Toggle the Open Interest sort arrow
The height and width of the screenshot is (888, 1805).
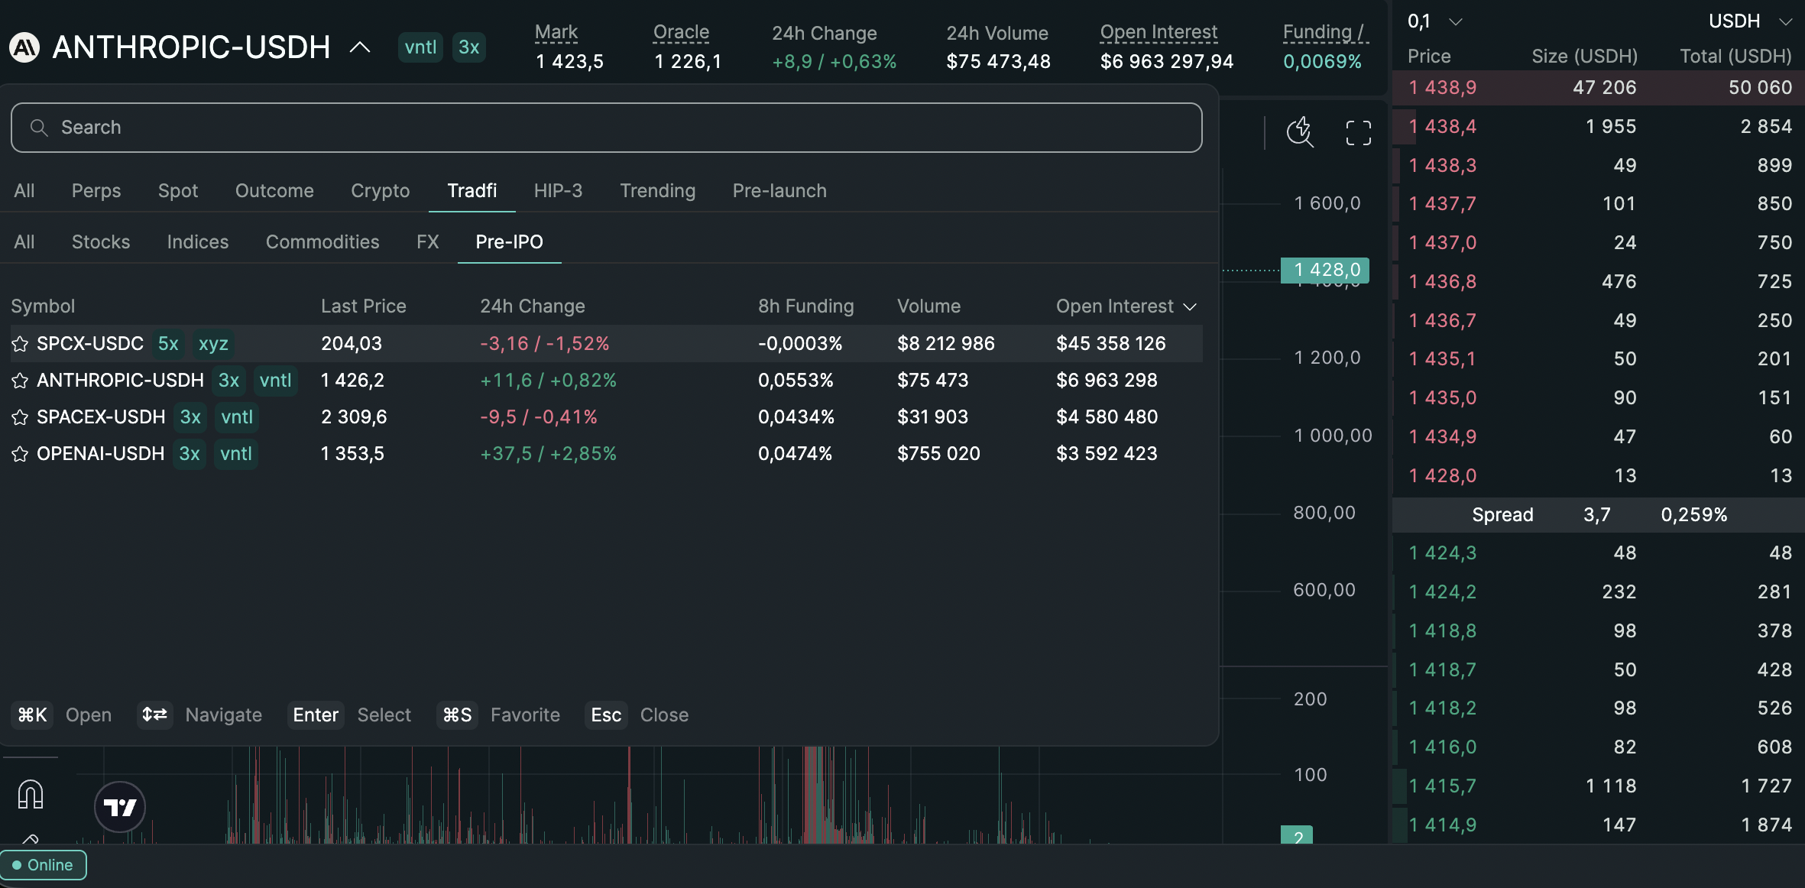(1190, 306)
